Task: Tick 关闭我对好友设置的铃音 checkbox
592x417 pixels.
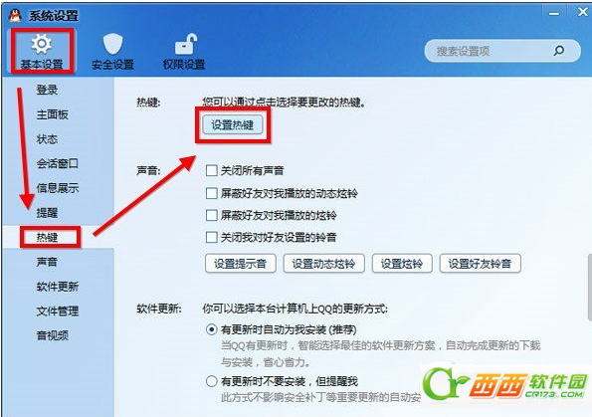Action: (211, 237)
